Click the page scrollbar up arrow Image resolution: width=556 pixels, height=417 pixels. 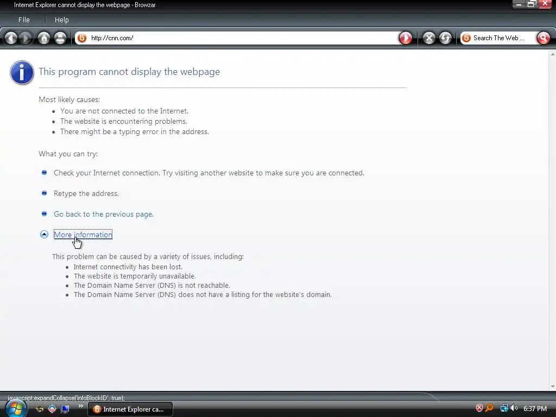tap(552, 54)
